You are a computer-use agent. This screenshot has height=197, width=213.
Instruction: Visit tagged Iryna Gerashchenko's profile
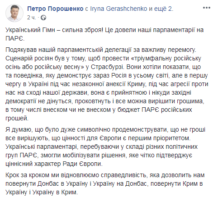[118, 9]
